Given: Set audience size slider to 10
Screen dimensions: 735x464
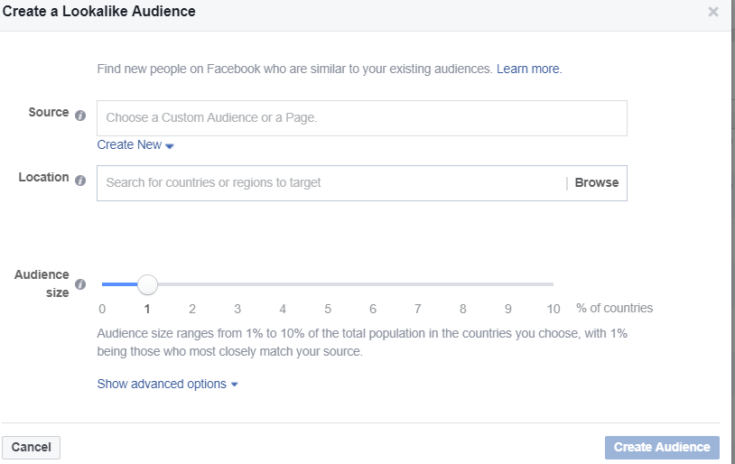Looking at the screenshot, I should [553, 284].
